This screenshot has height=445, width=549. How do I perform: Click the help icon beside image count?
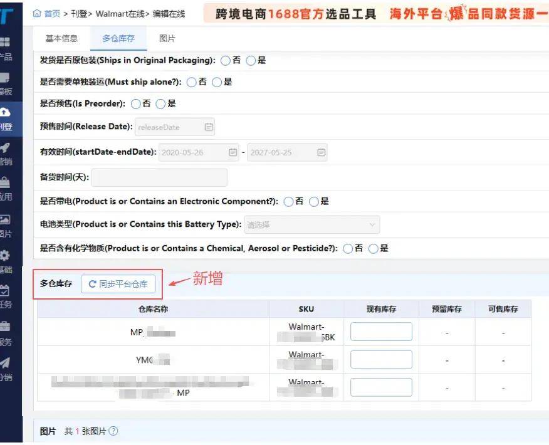click(x=113, y=431)
